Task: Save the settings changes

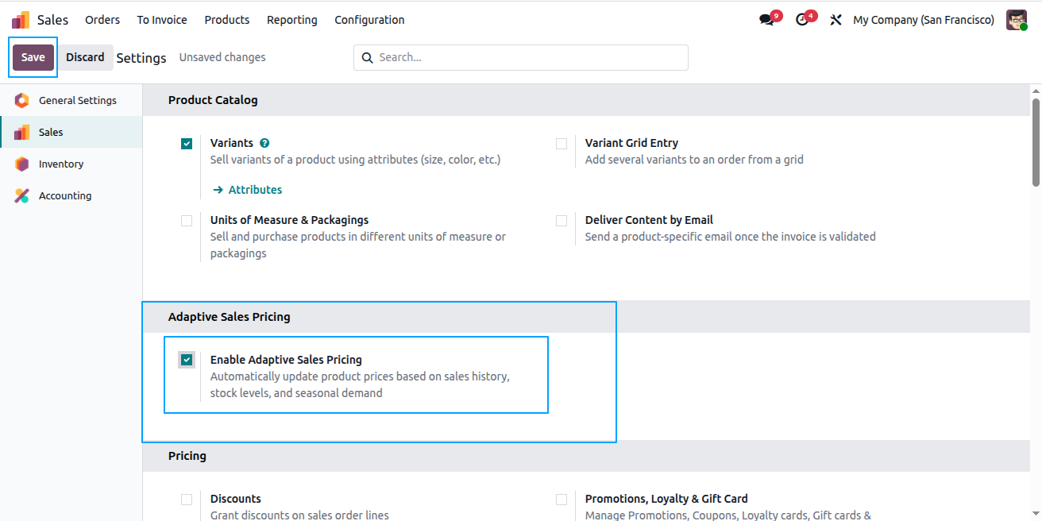Action: (33, 57)
